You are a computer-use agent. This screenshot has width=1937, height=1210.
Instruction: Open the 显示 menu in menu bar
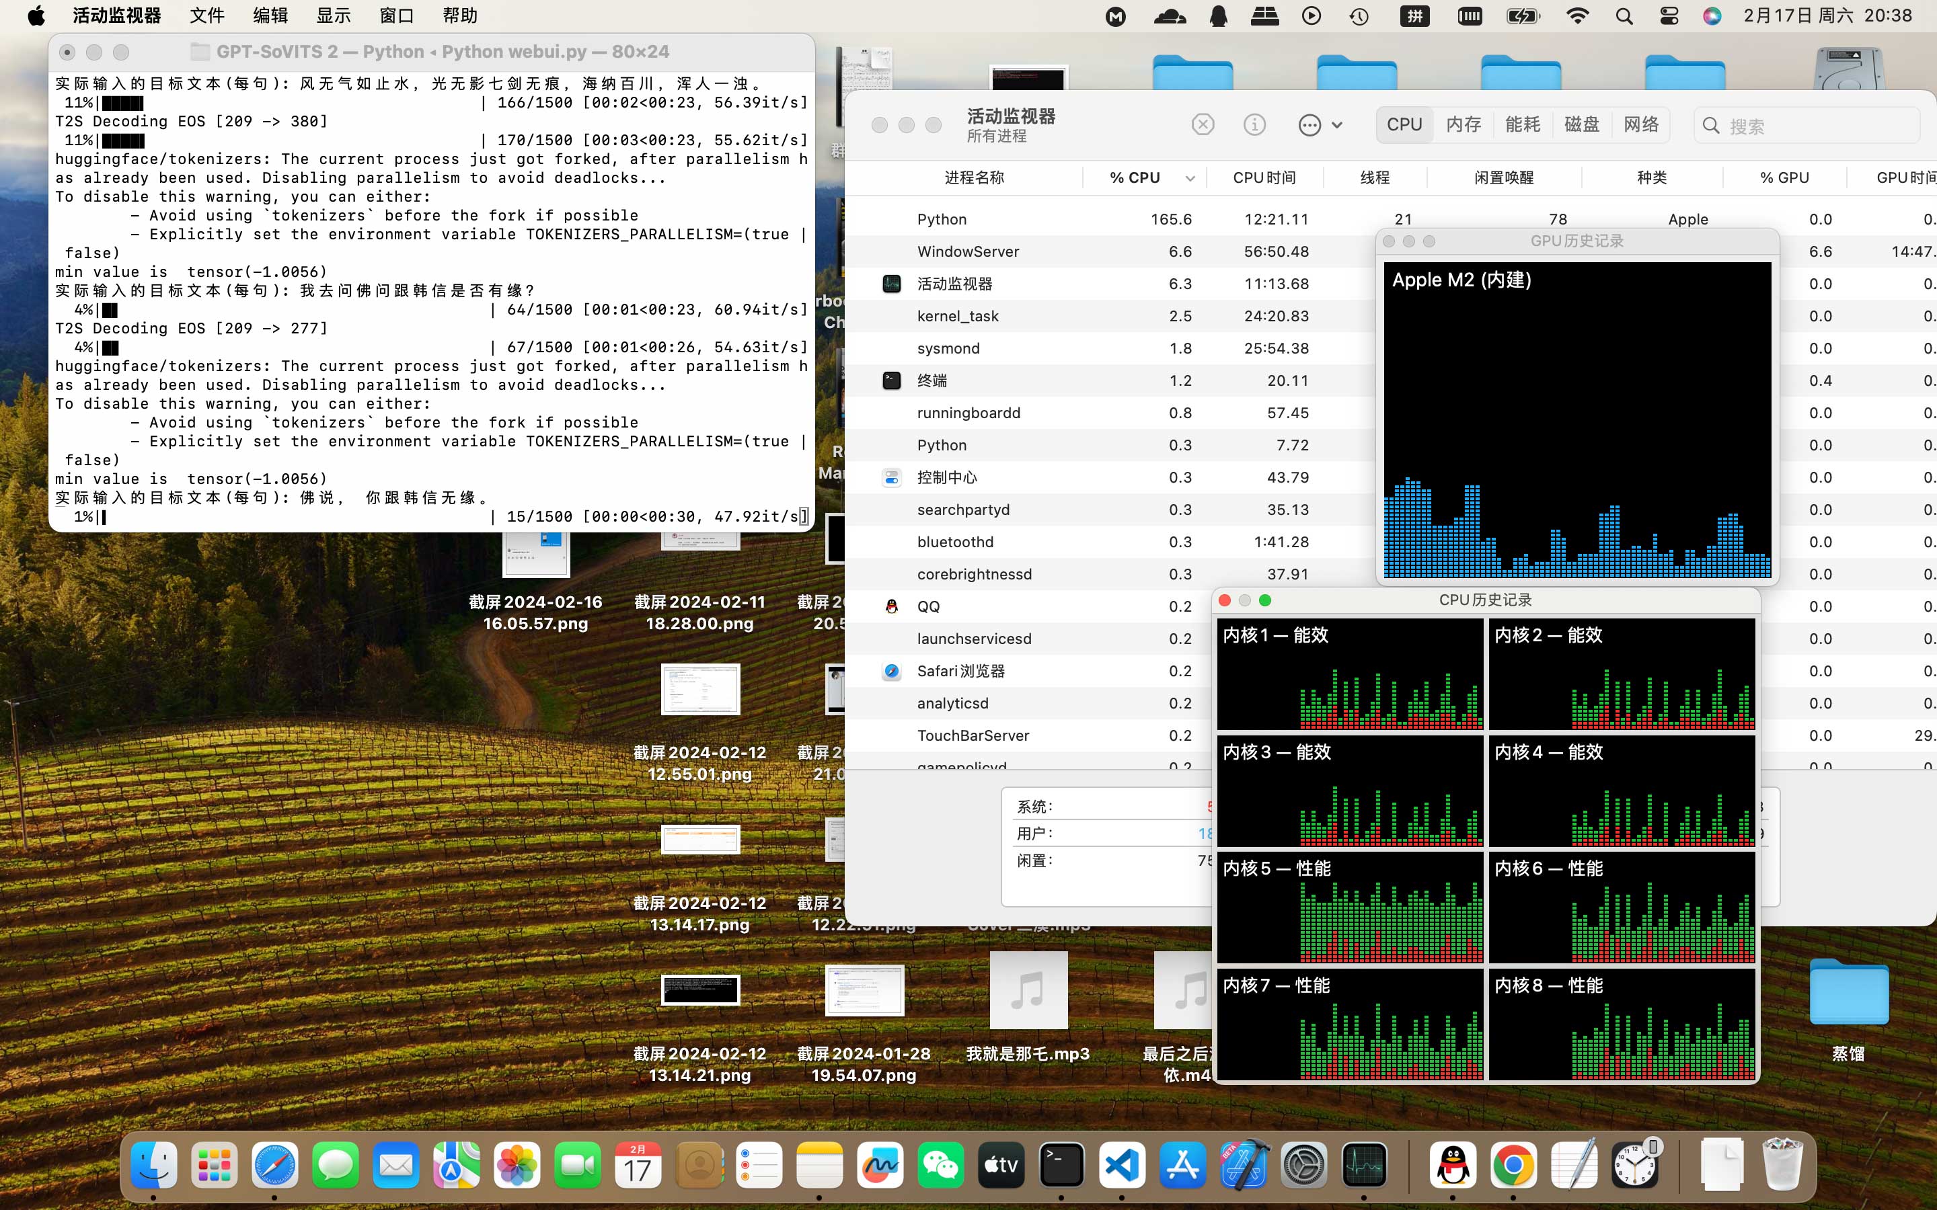(x=333, y=16)
